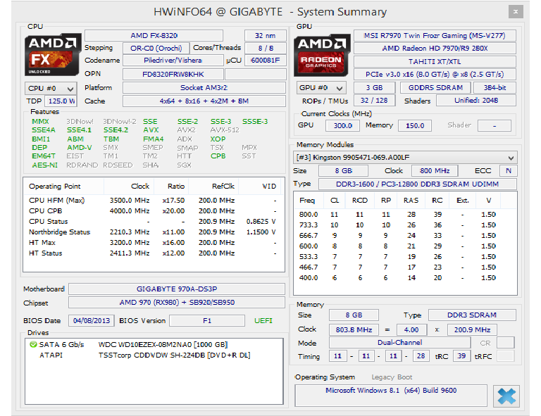Select the WDC WD10EZEX drive entry
The width and height of the screenshot is (541, 416).
click(x=163, y=345)
